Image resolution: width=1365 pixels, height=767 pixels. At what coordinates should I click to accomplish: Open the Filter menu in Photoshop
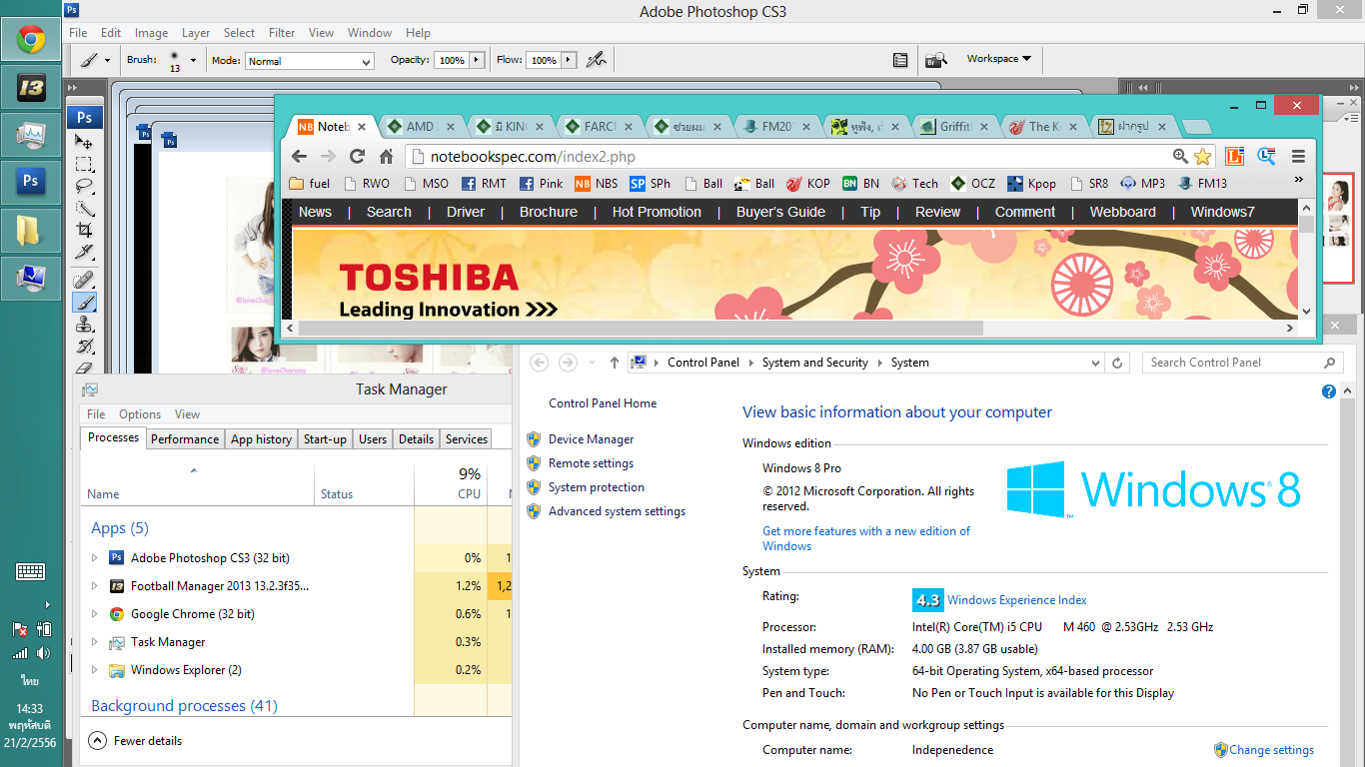tap(282, 33)
